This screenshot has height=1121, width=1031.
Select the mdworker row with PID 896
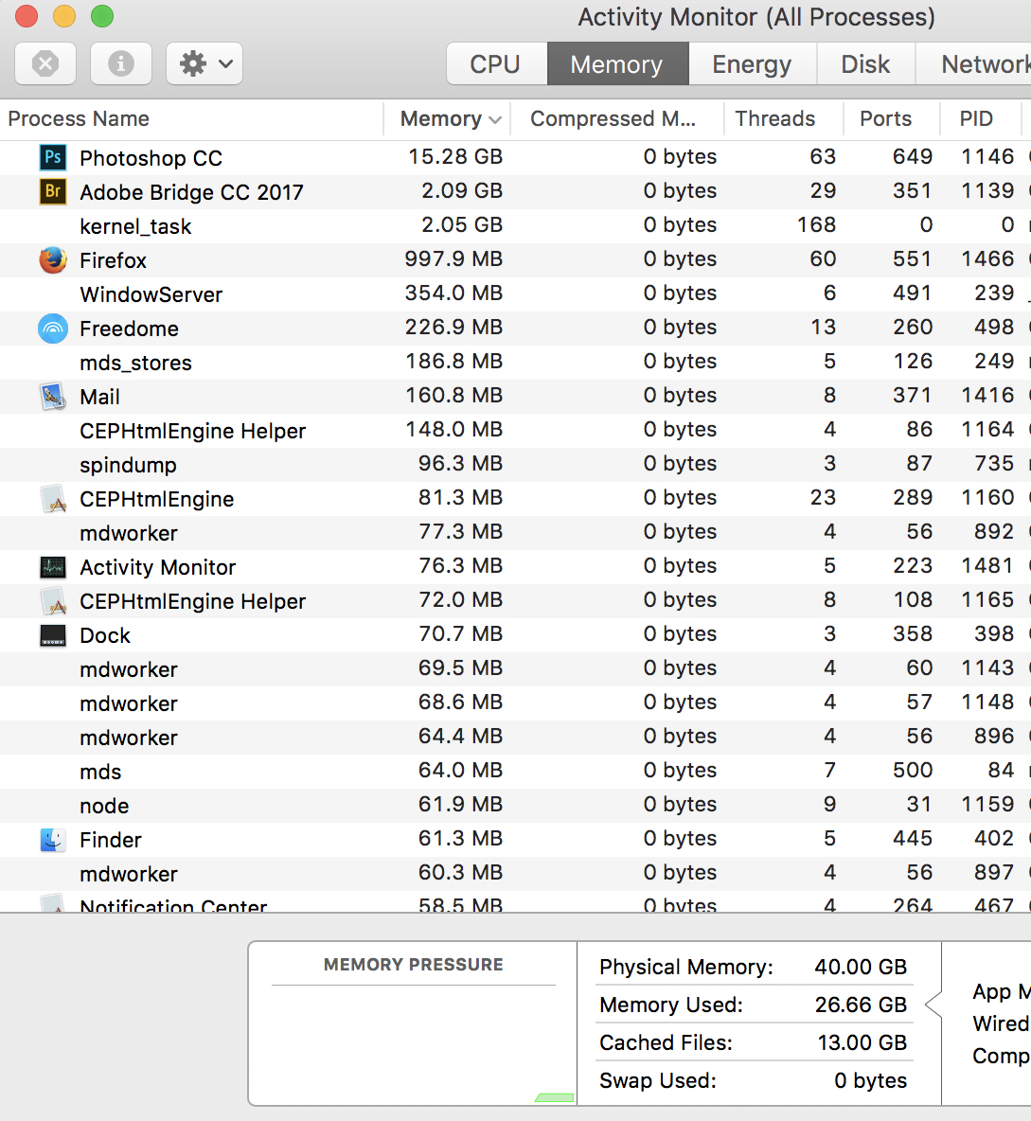(x=515, y=738)
